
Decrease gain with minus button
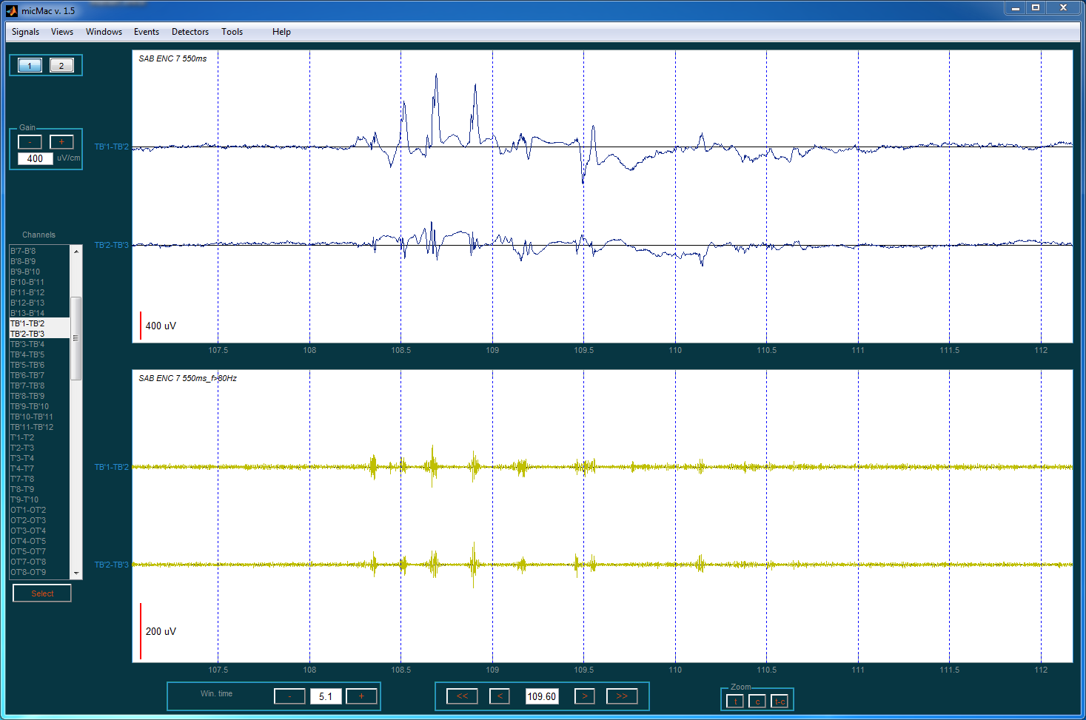tap(30, 142)
